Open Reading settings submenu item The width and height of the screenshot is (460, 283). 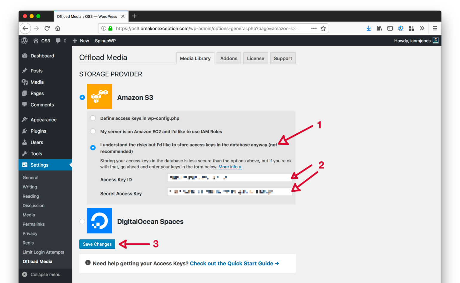click(x=31, y=196)
